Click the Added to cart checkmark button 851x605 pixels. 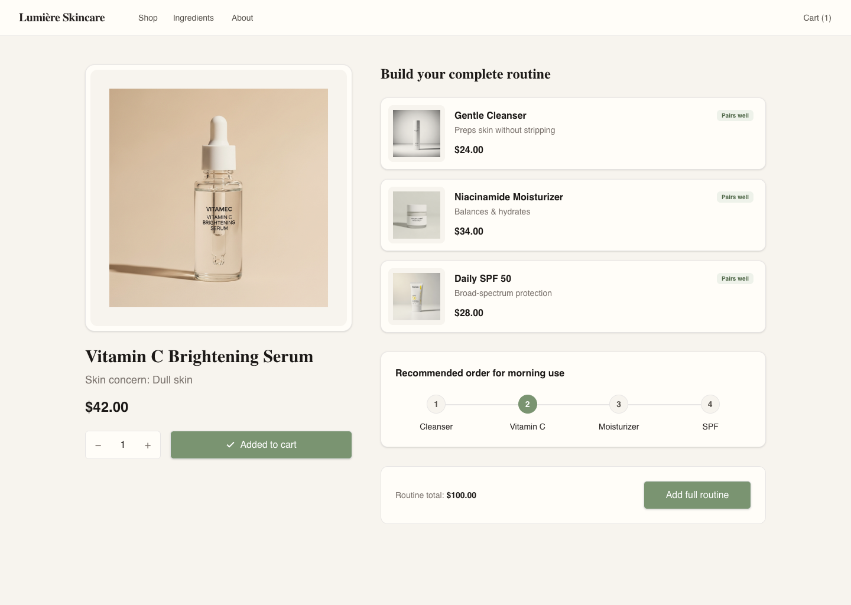[261, 445]
